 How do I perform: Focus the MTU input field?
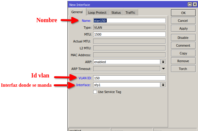(x=129, y=34)
